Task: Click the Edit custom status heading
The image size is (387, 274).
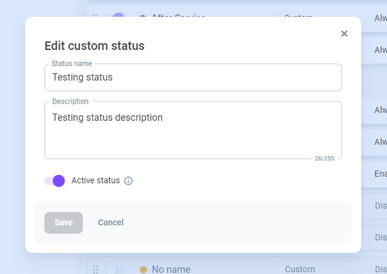Action: click(94, 45)
